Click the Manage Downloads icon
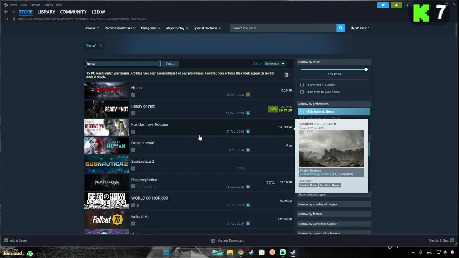Image resolution: width=459 pixels, height=258 pixels. pyautogui.click(x=213, y=240)
